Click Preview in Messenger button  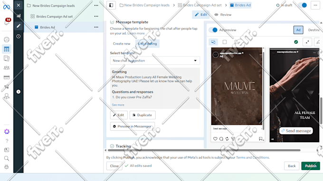tap(133, 127)
